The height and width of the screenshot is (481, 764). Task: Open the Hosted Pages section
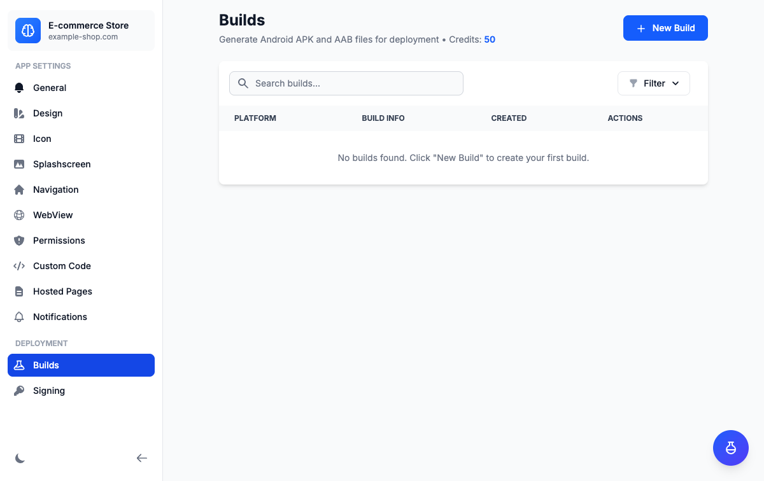[61, 291]
